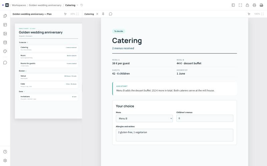Viewport: 267px width, 166px height.
Task: Click the "Your choice" section heading
Action: [x=125, y=106]
